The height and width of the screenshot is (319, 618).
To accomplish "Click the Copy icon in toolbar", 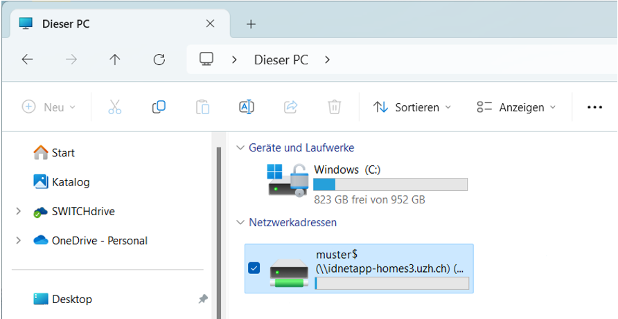I will point(159,107).
